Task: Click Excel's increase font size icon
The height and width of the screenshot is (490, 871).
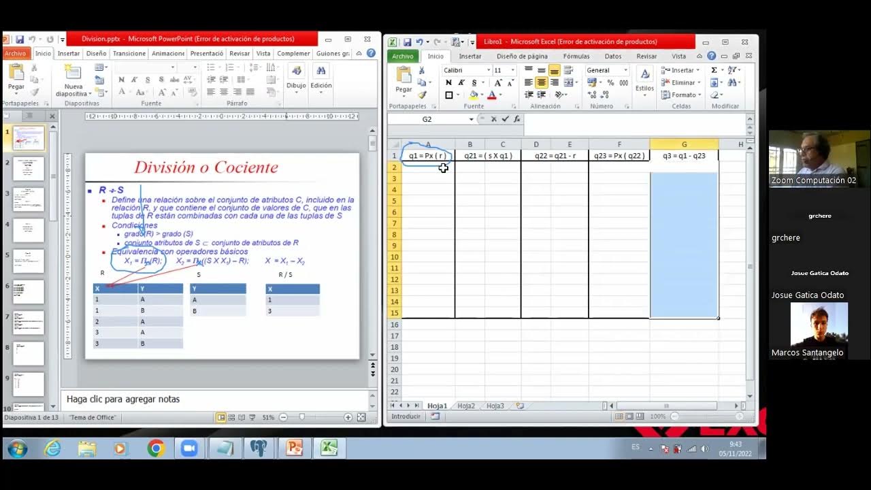Action: 498,82
